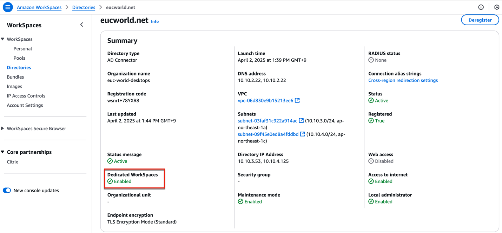Click the hexagon settings icon at top right
502x233 pixels.
pyautogui.click(x=497, y=7)
